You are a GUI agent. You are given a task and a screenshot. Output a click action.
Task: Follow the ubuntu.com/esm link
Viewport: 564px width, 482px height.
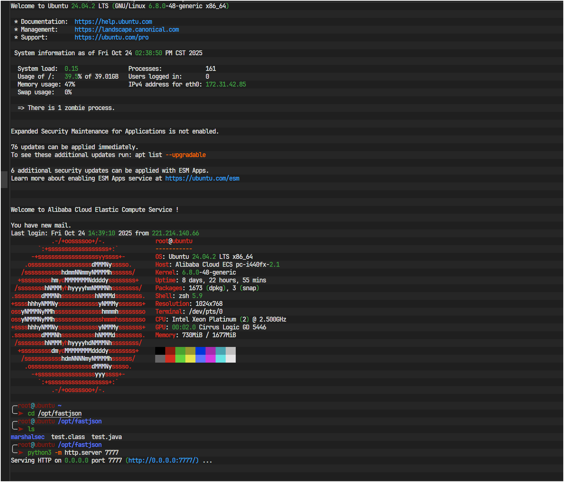coord(202,178)
